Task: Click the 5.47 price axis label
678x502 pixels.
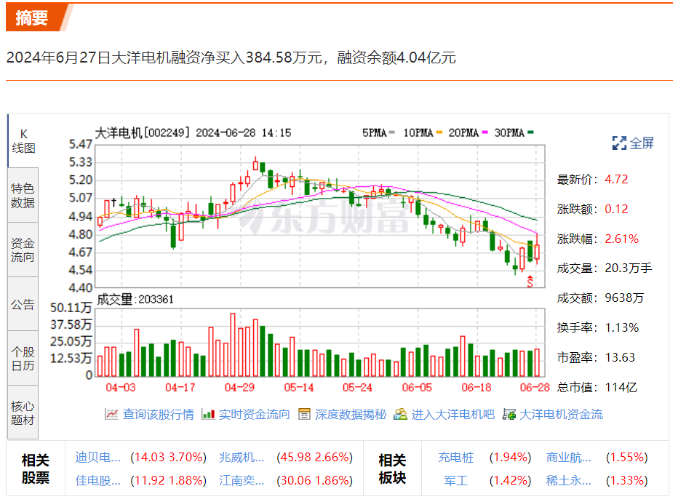Action: (81, 145)
